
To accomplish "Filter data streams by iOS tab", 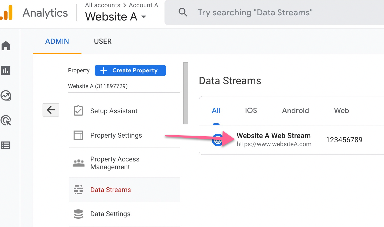I will [251, 111].
